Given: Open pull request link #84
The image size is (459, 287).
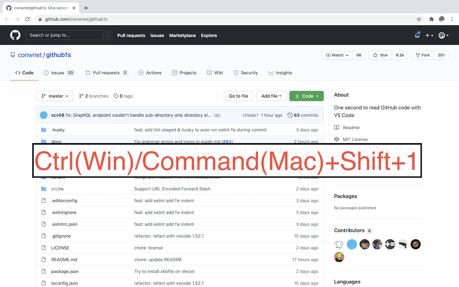Looking at the screenshot, I should (x=227, y=141).
